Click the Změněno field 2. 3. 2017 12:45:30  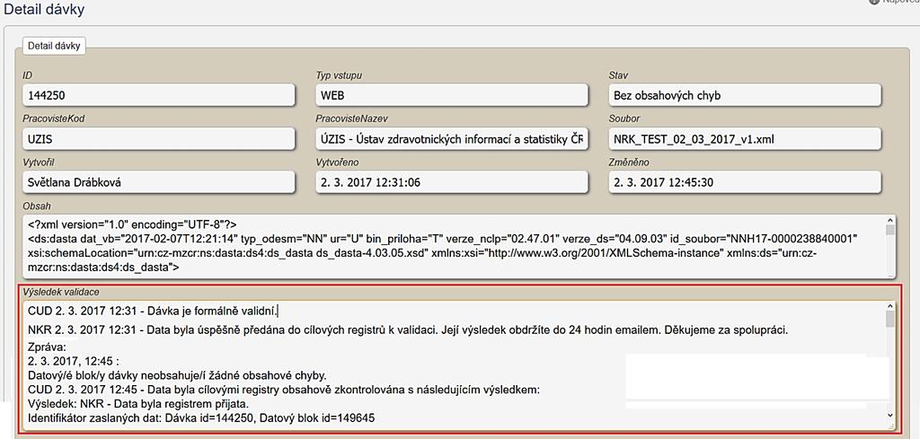[745, 181]
